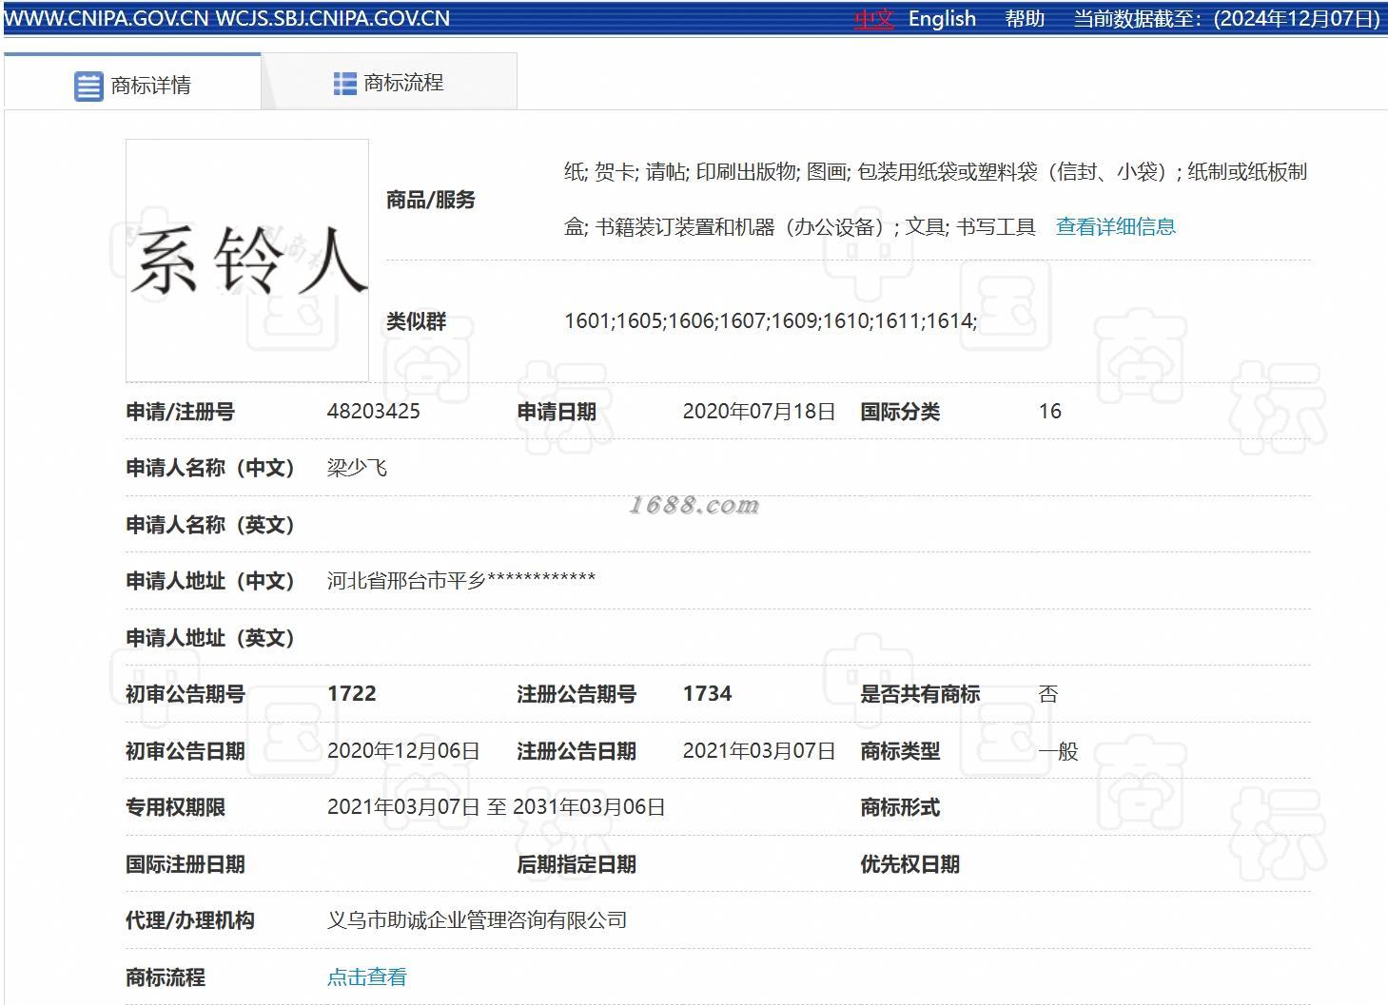This screenshot has width=1388, height=1005.
Task: Click the term 2021年03月07日 至 2031年03月06日
Action: click(497, 807)
